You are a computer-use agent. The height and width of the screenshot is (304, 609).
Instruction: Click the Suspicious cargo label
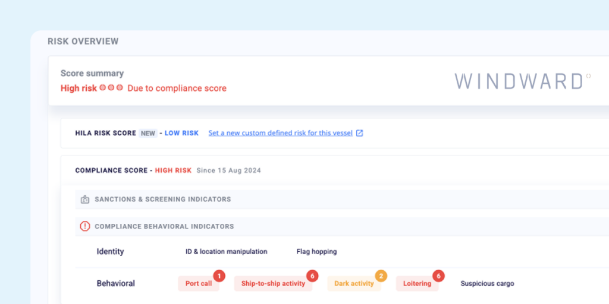[487, 283]
